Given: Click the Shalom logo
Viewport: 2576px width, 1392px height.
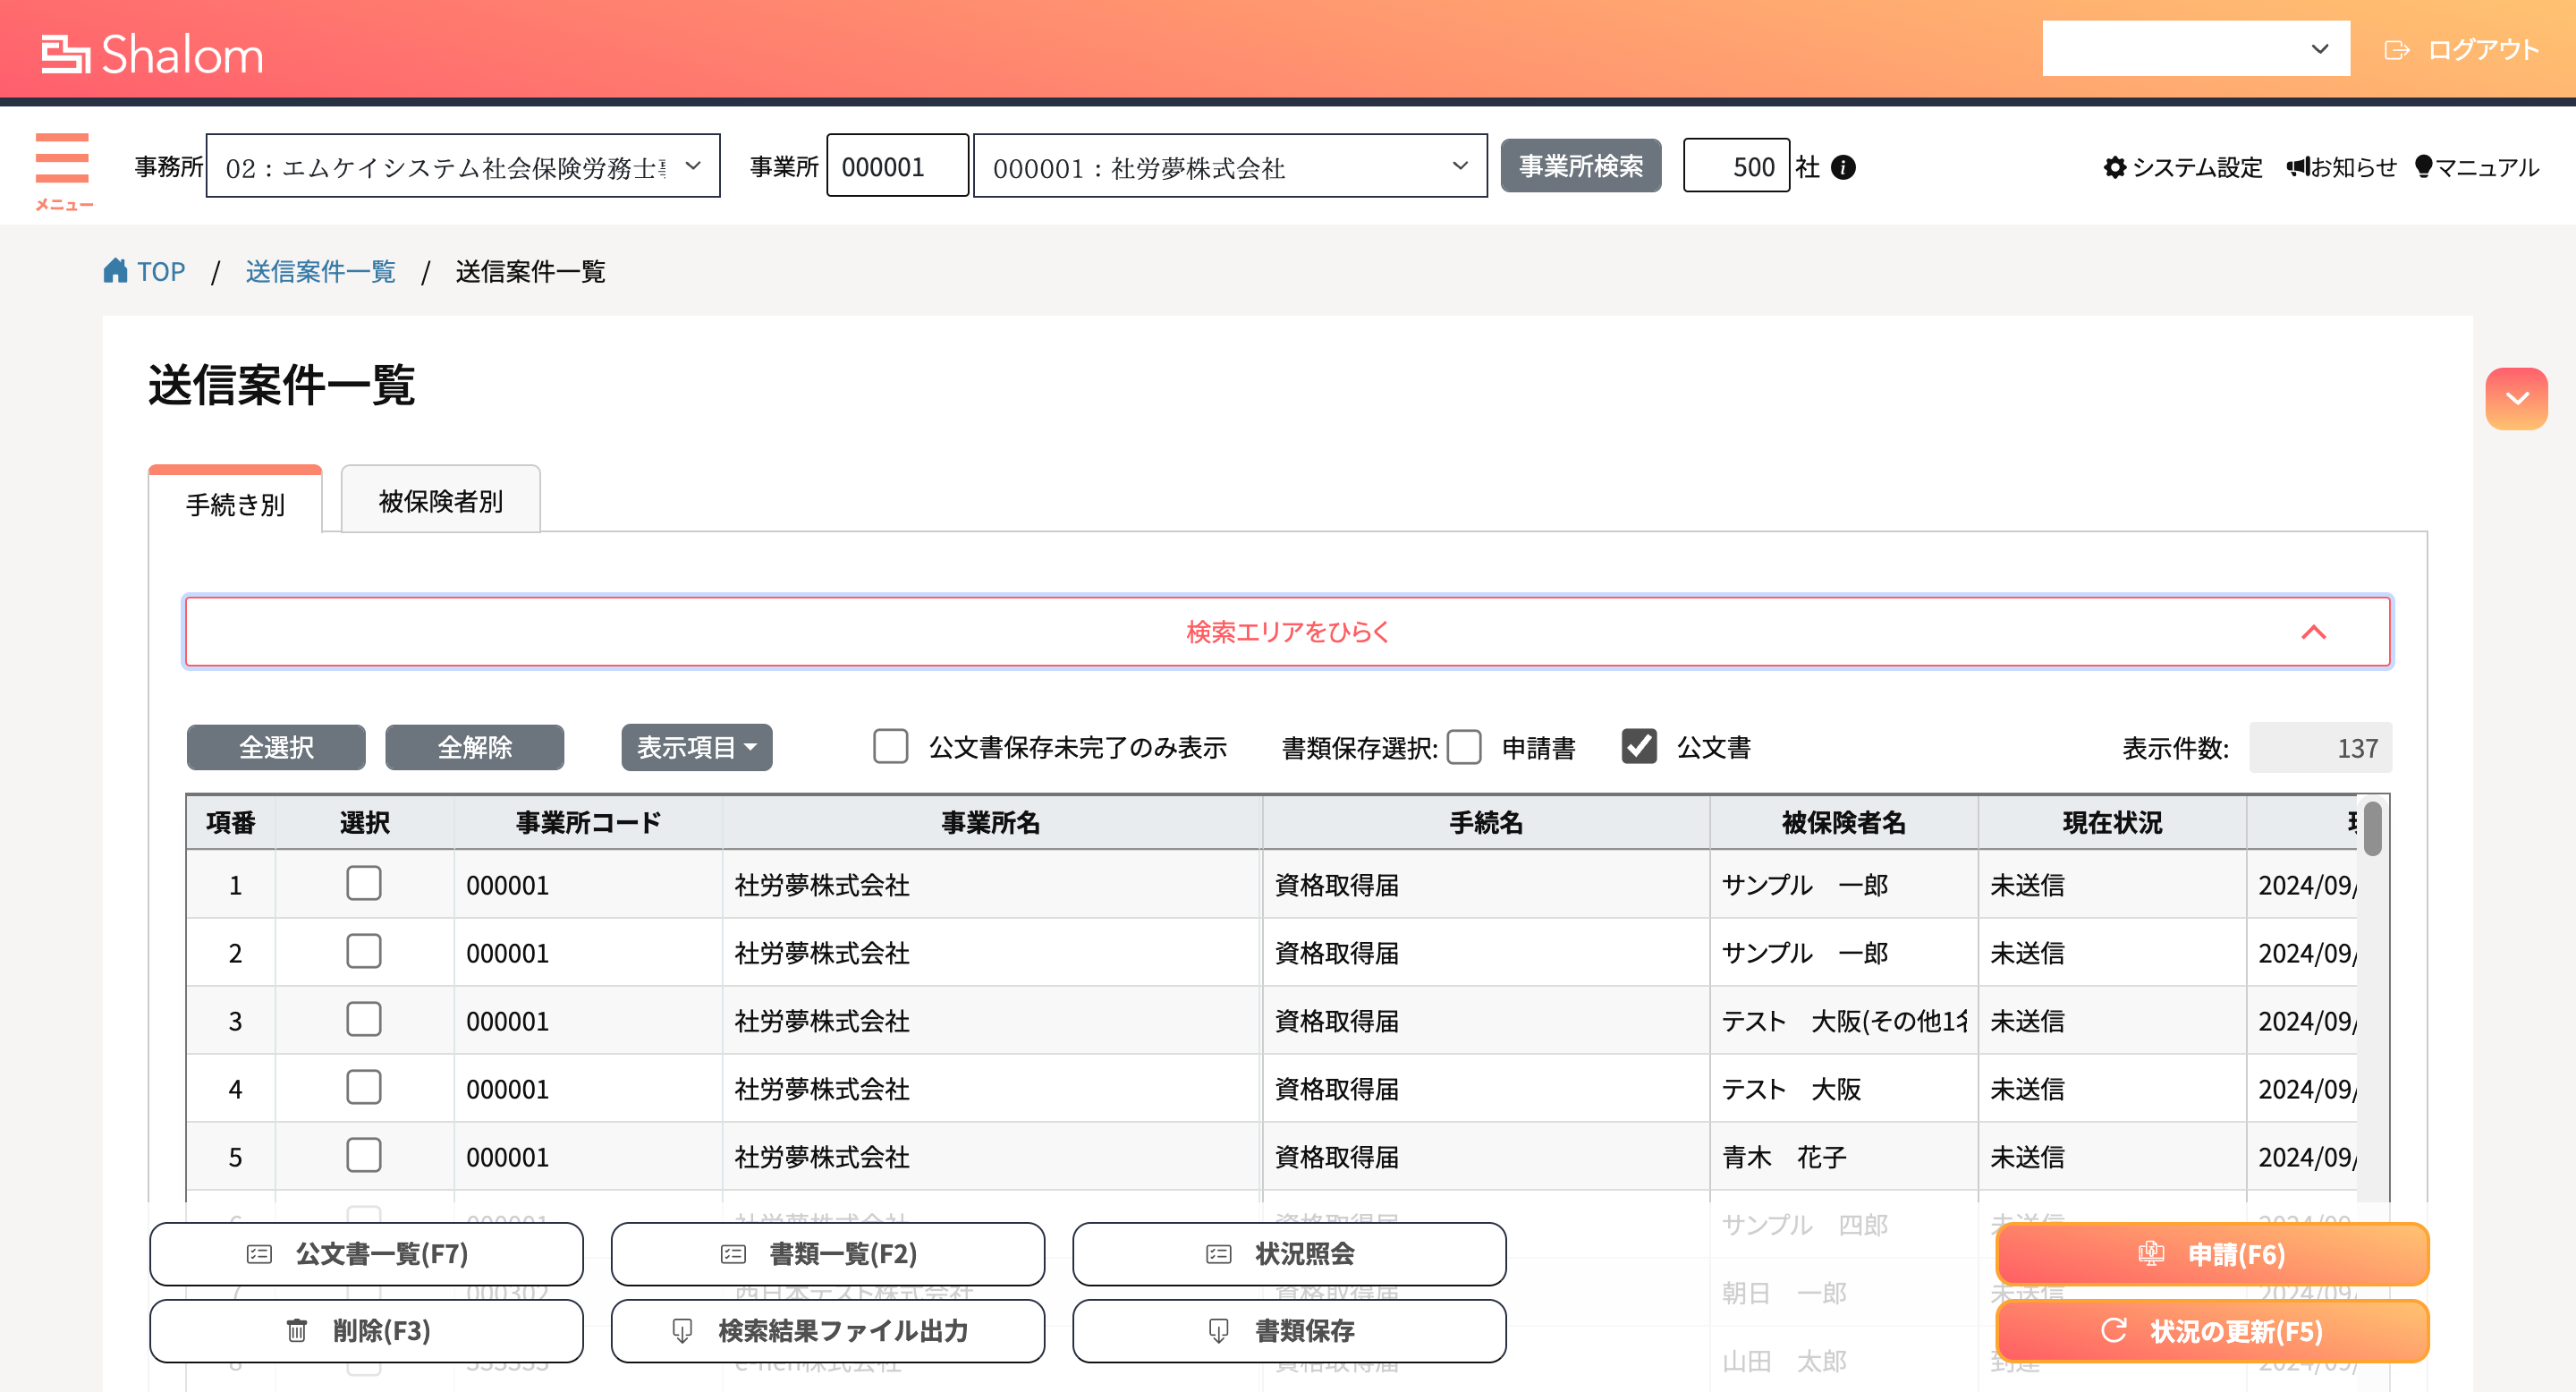Looking at the screenshot, I should 152,54.
